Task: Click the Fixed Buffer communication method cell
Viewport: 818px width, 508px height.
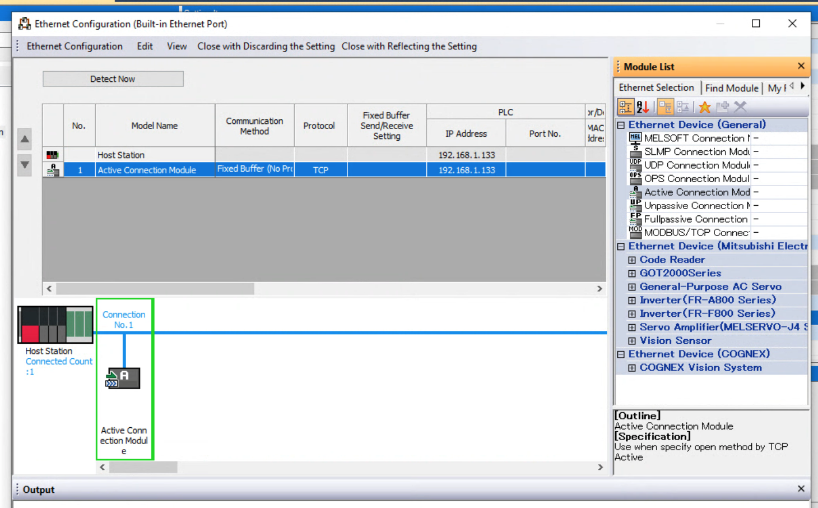Action: 255,170
